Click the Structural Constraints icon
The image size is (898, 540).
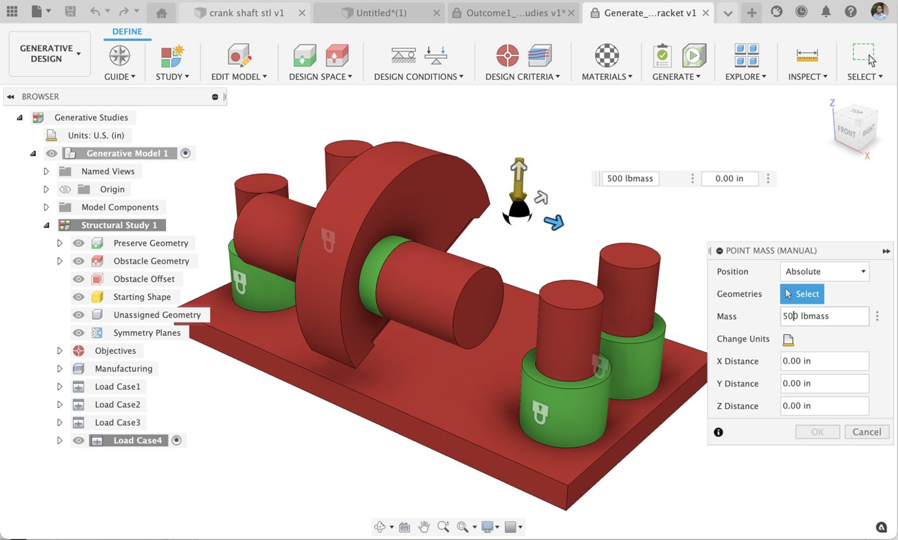coord(404,56)
